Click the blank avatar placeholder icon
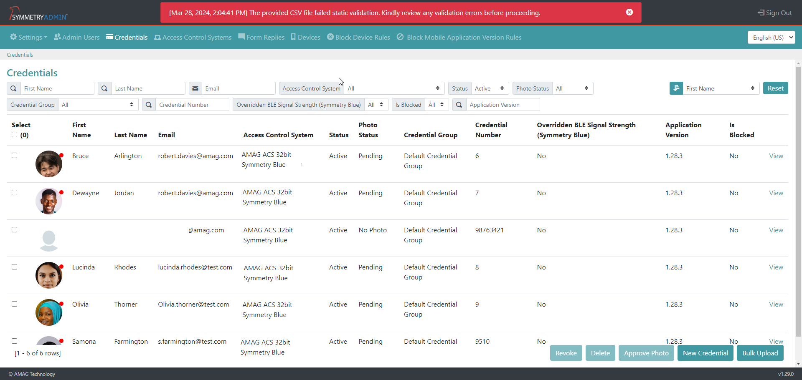Viewport: 802px width, 380px height. click(49, 241)
